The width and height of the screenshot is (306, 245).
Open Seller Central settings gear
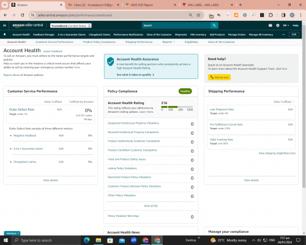[x=278, y=25]
